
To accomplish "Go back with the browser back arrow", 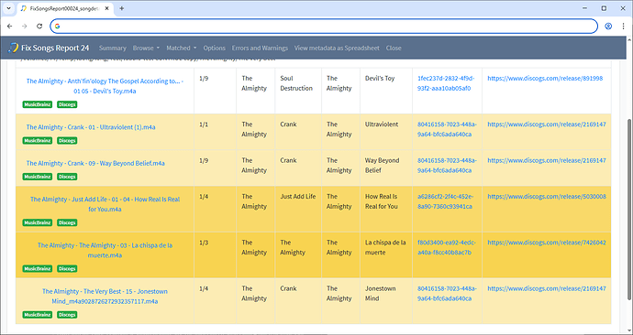I will click(x=10, y=27).
